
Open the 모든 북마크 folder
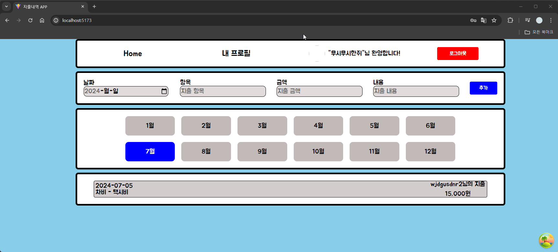(x=539, y=32)
